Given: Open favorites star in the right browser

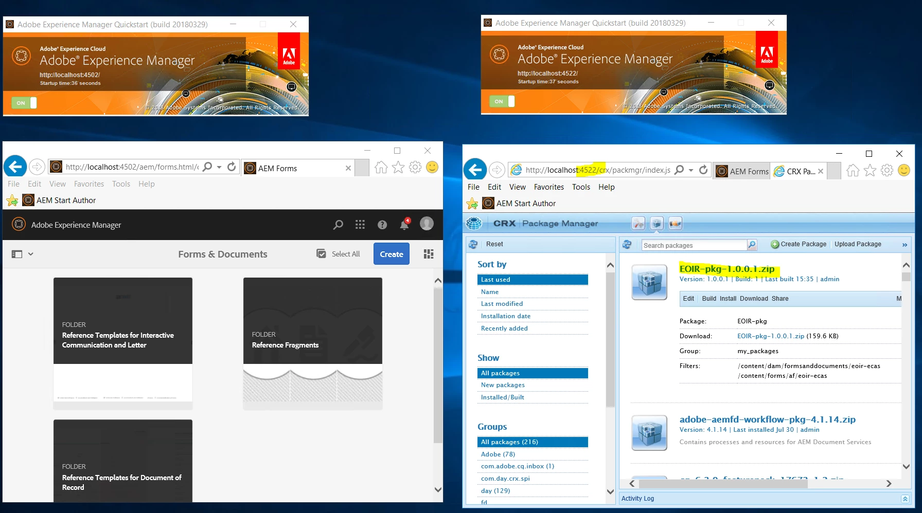Looking at the screenshot, I should click(870, 170).
